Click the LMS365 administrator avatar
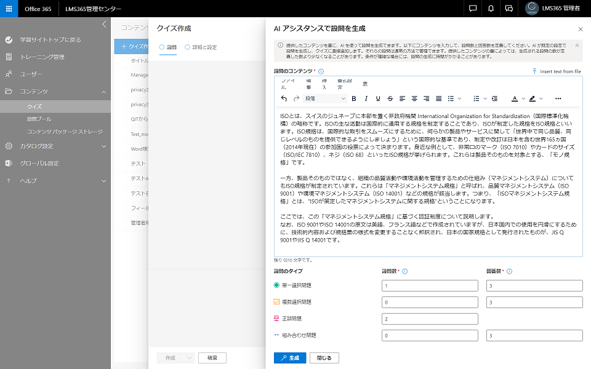 point(532,8)
